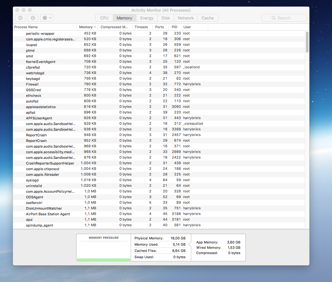Show the Network tab
The height and width of the screenshot is (282, 332).
click(186, 18)
